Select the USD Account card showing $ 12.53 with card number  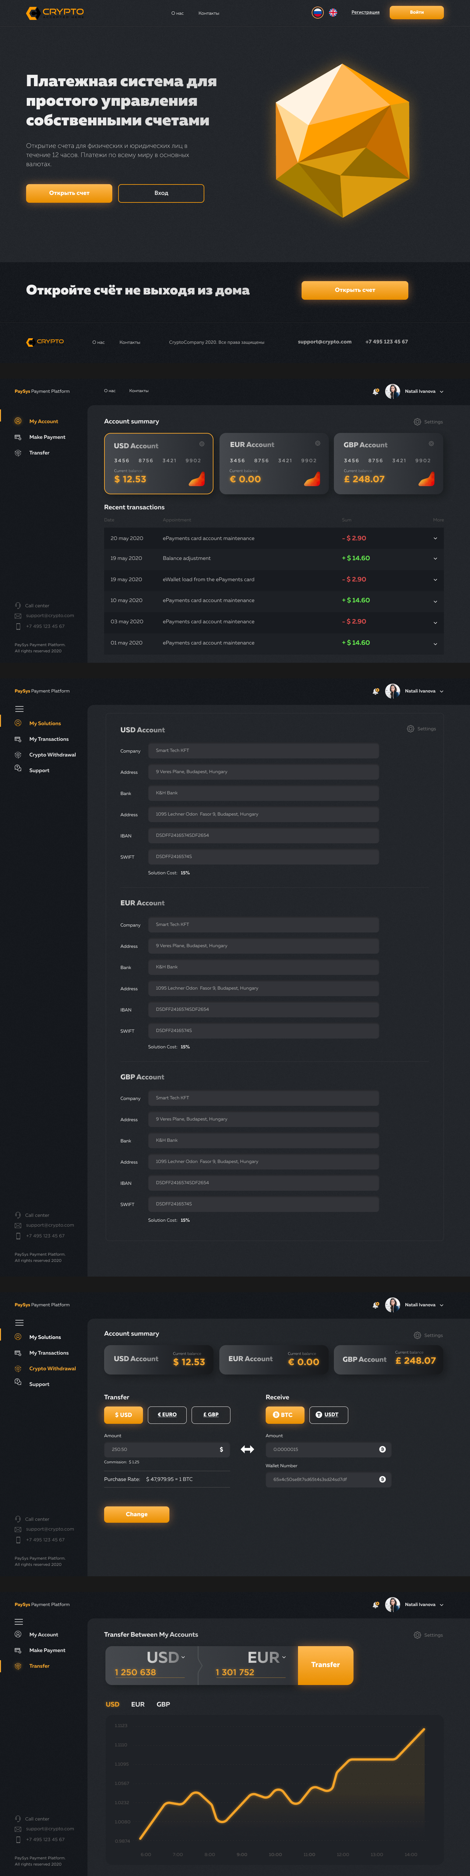[159, 464]
